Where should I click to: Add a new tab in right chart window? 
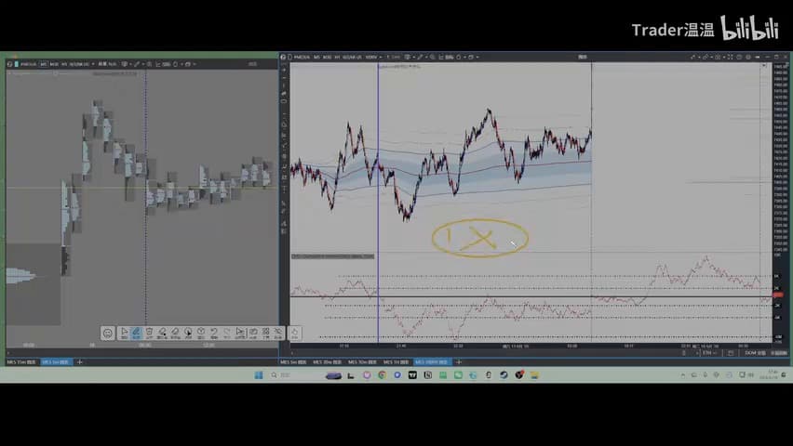point(459,362)
